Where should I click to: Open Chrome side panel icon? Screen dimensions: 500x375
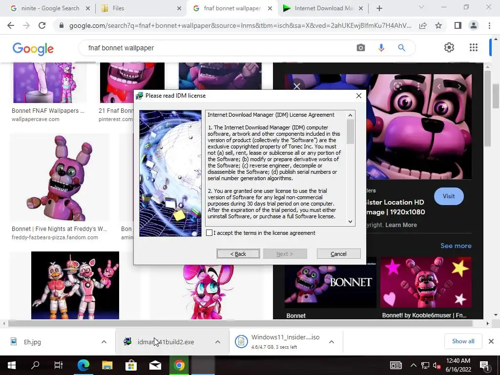click(458, 25)
